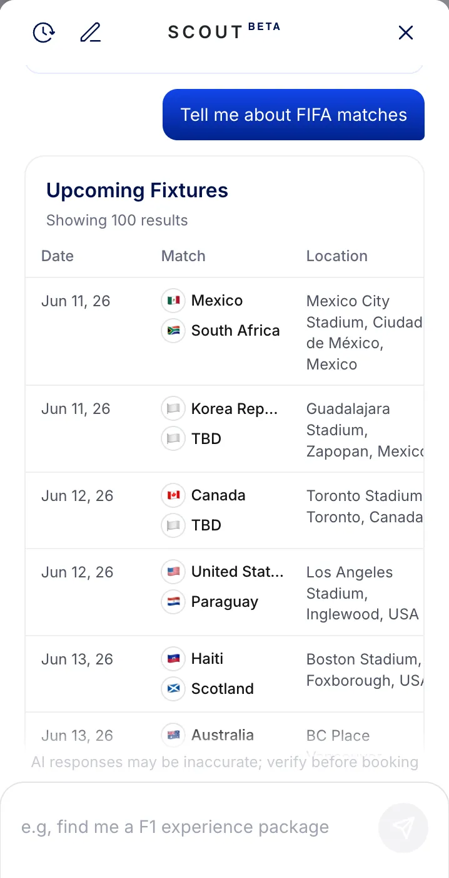The image size is (449, 878).
Task: Open the chat history clock icon
Action: (x=43, y=33)
